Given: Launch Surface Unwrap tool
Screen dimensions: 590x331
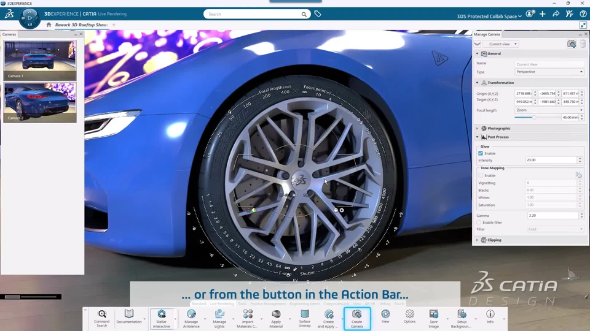Looking at the screenshot, I should point(304,319).
